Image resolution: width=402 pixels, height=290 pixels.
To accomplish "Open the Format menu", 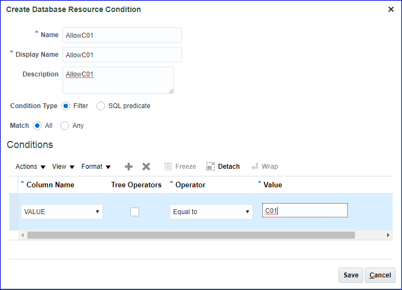I will click(96, 167).
